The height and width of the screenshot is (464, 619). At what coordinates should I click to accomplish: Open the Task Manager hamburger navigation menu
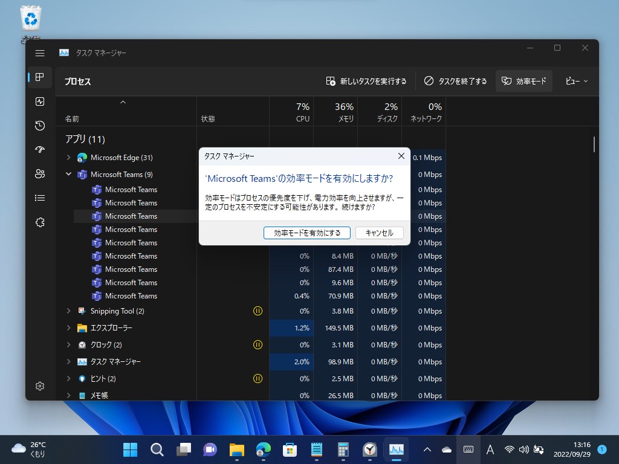tap(40, 53)
